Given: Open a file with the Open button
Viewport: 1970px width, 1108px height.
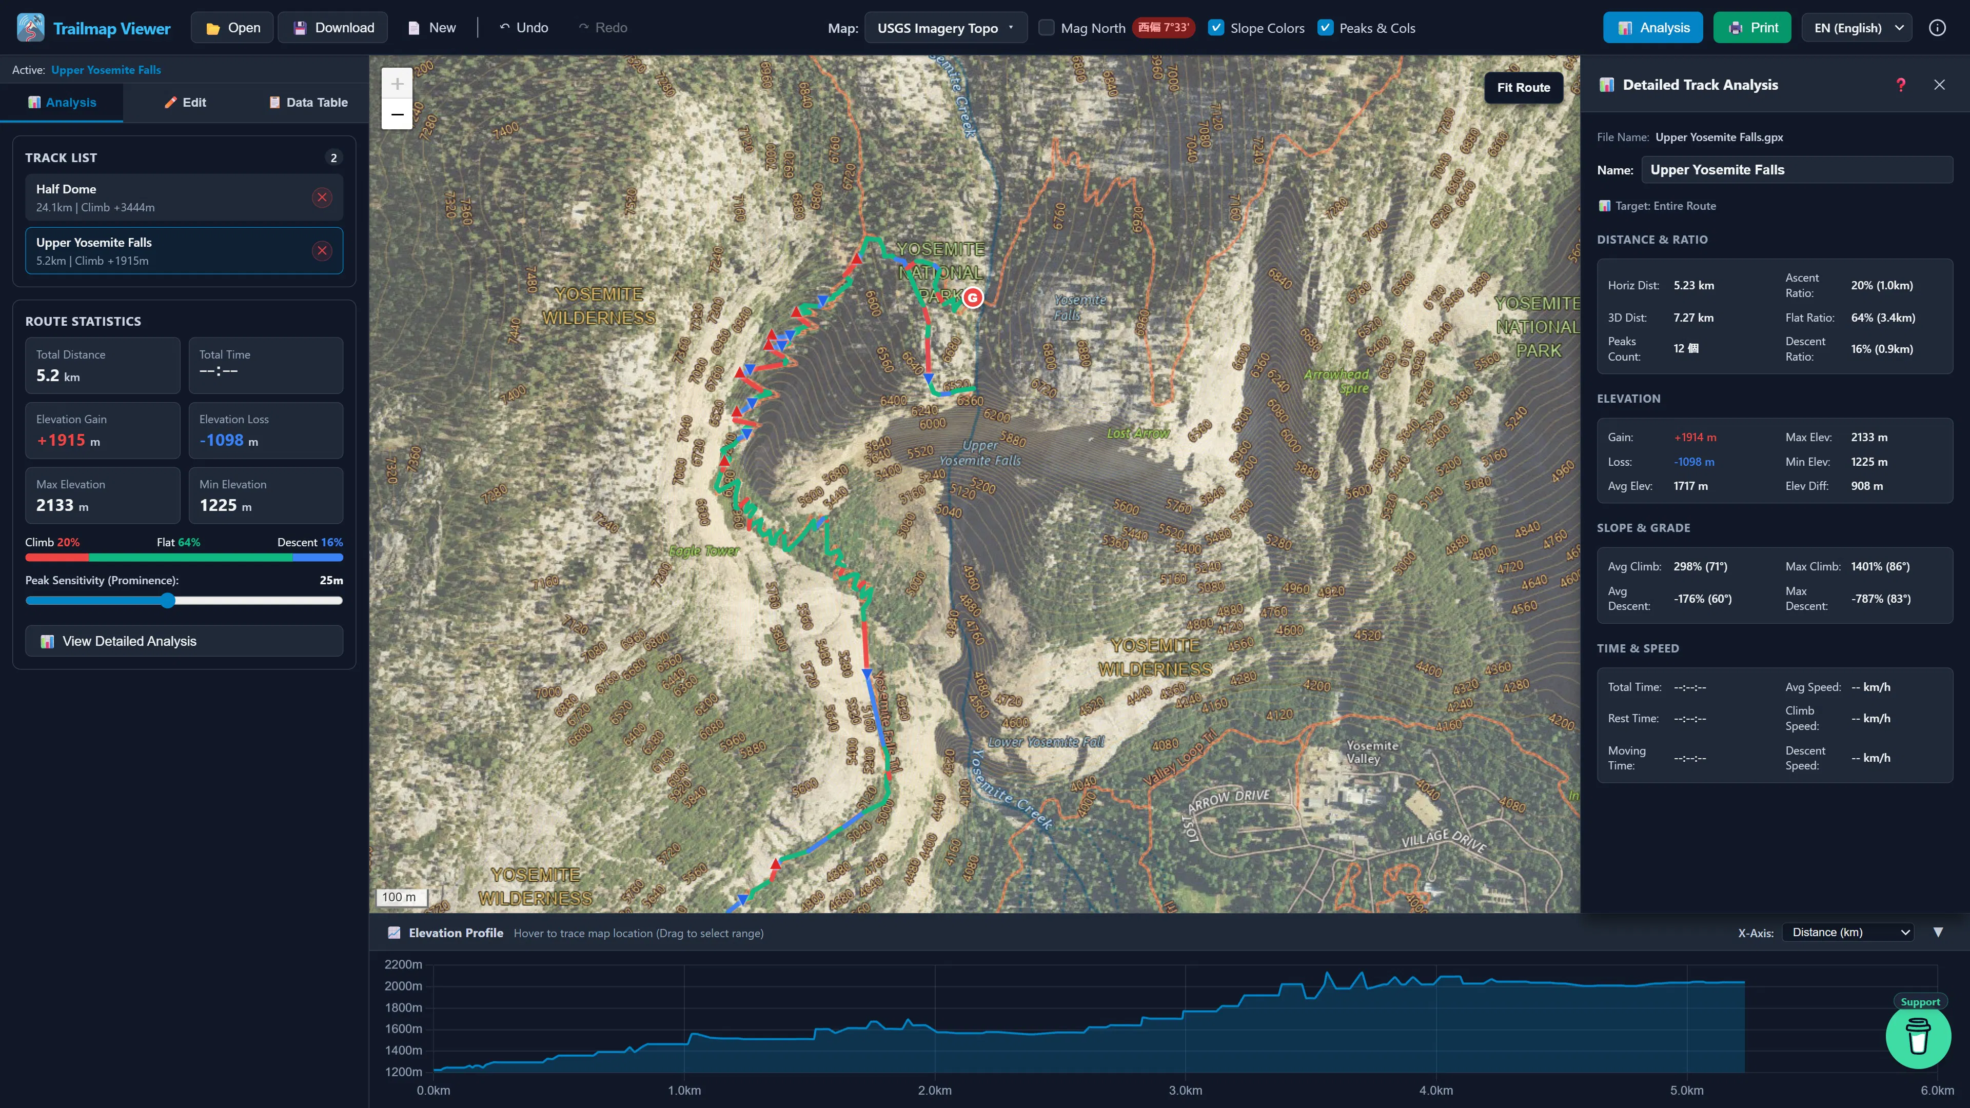Looking at the screenshot, I should coord(232,28).
